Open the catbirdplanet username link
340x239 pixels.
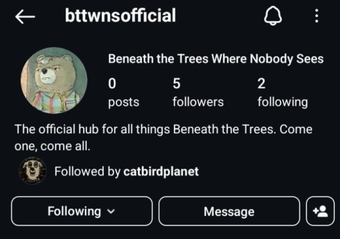(161, 172)
